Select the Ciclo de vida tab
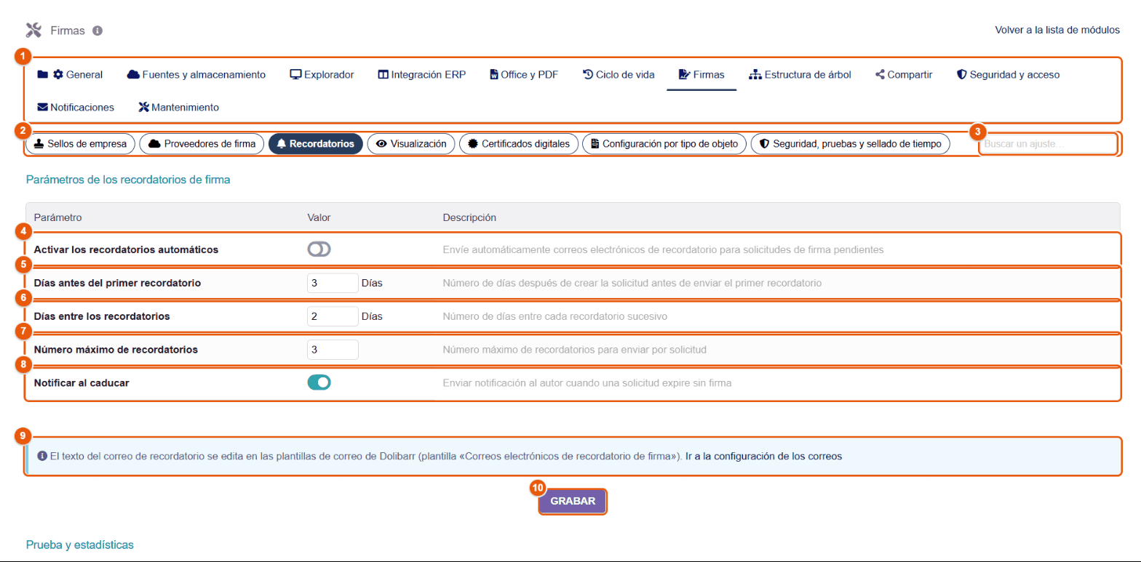The image size is (1141, 562). click(619, 74)
